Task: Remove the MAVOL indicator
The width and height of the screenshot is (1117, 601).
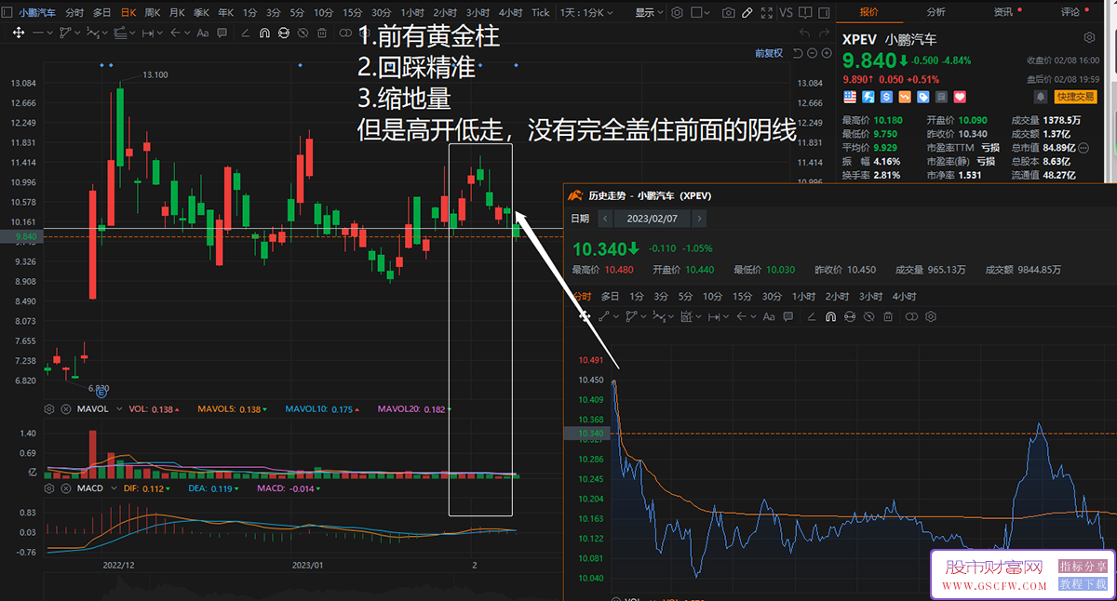Action: pyautogui.click(x=65, y=409)
